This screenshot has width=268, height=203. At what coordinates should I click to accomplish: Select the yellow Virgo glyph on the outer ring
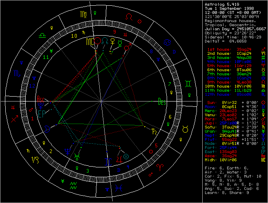[83, 14]
